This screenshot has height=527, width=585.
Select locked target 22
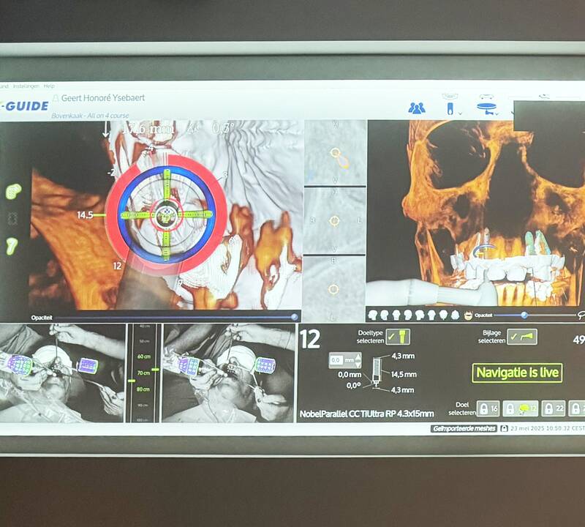(554, 408)
